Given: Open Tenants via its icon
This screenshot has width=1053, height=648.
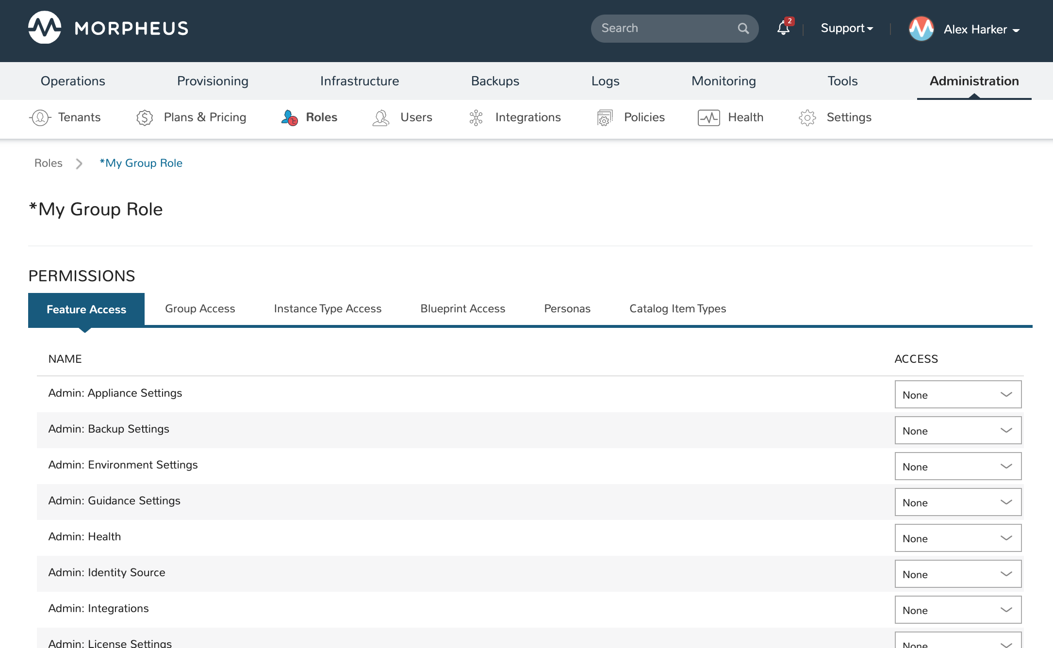Looking at the screenshot, I should pos(40,117).
